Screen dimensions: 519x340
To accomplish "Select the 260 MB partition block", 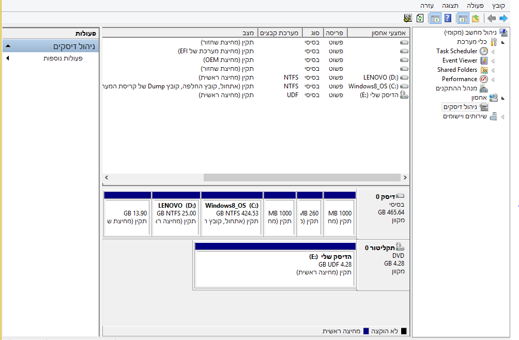I will pos(310,213).
